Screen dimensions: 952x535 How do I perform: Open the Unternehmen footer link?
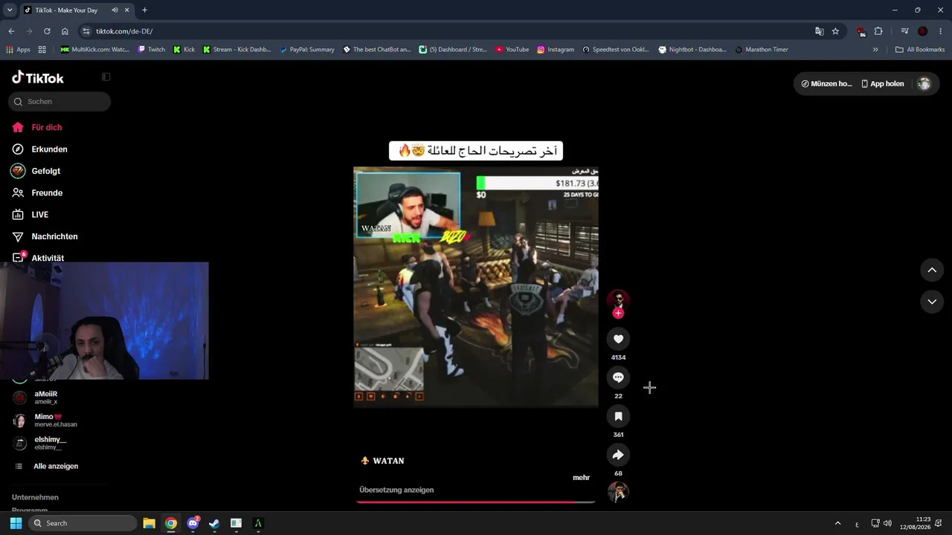click(x=35, y=497)
